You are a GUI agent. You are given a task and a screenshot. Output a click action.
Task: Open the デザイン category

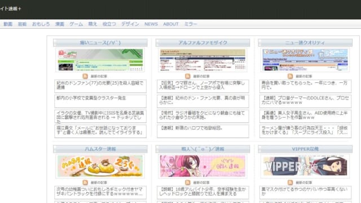[130, 24]
